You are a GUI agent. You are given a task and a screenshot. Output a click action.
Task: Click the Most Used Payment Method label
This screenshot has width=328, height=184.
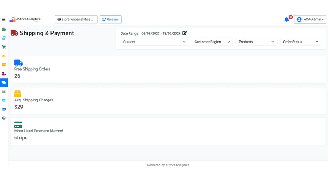coord(39,131)
